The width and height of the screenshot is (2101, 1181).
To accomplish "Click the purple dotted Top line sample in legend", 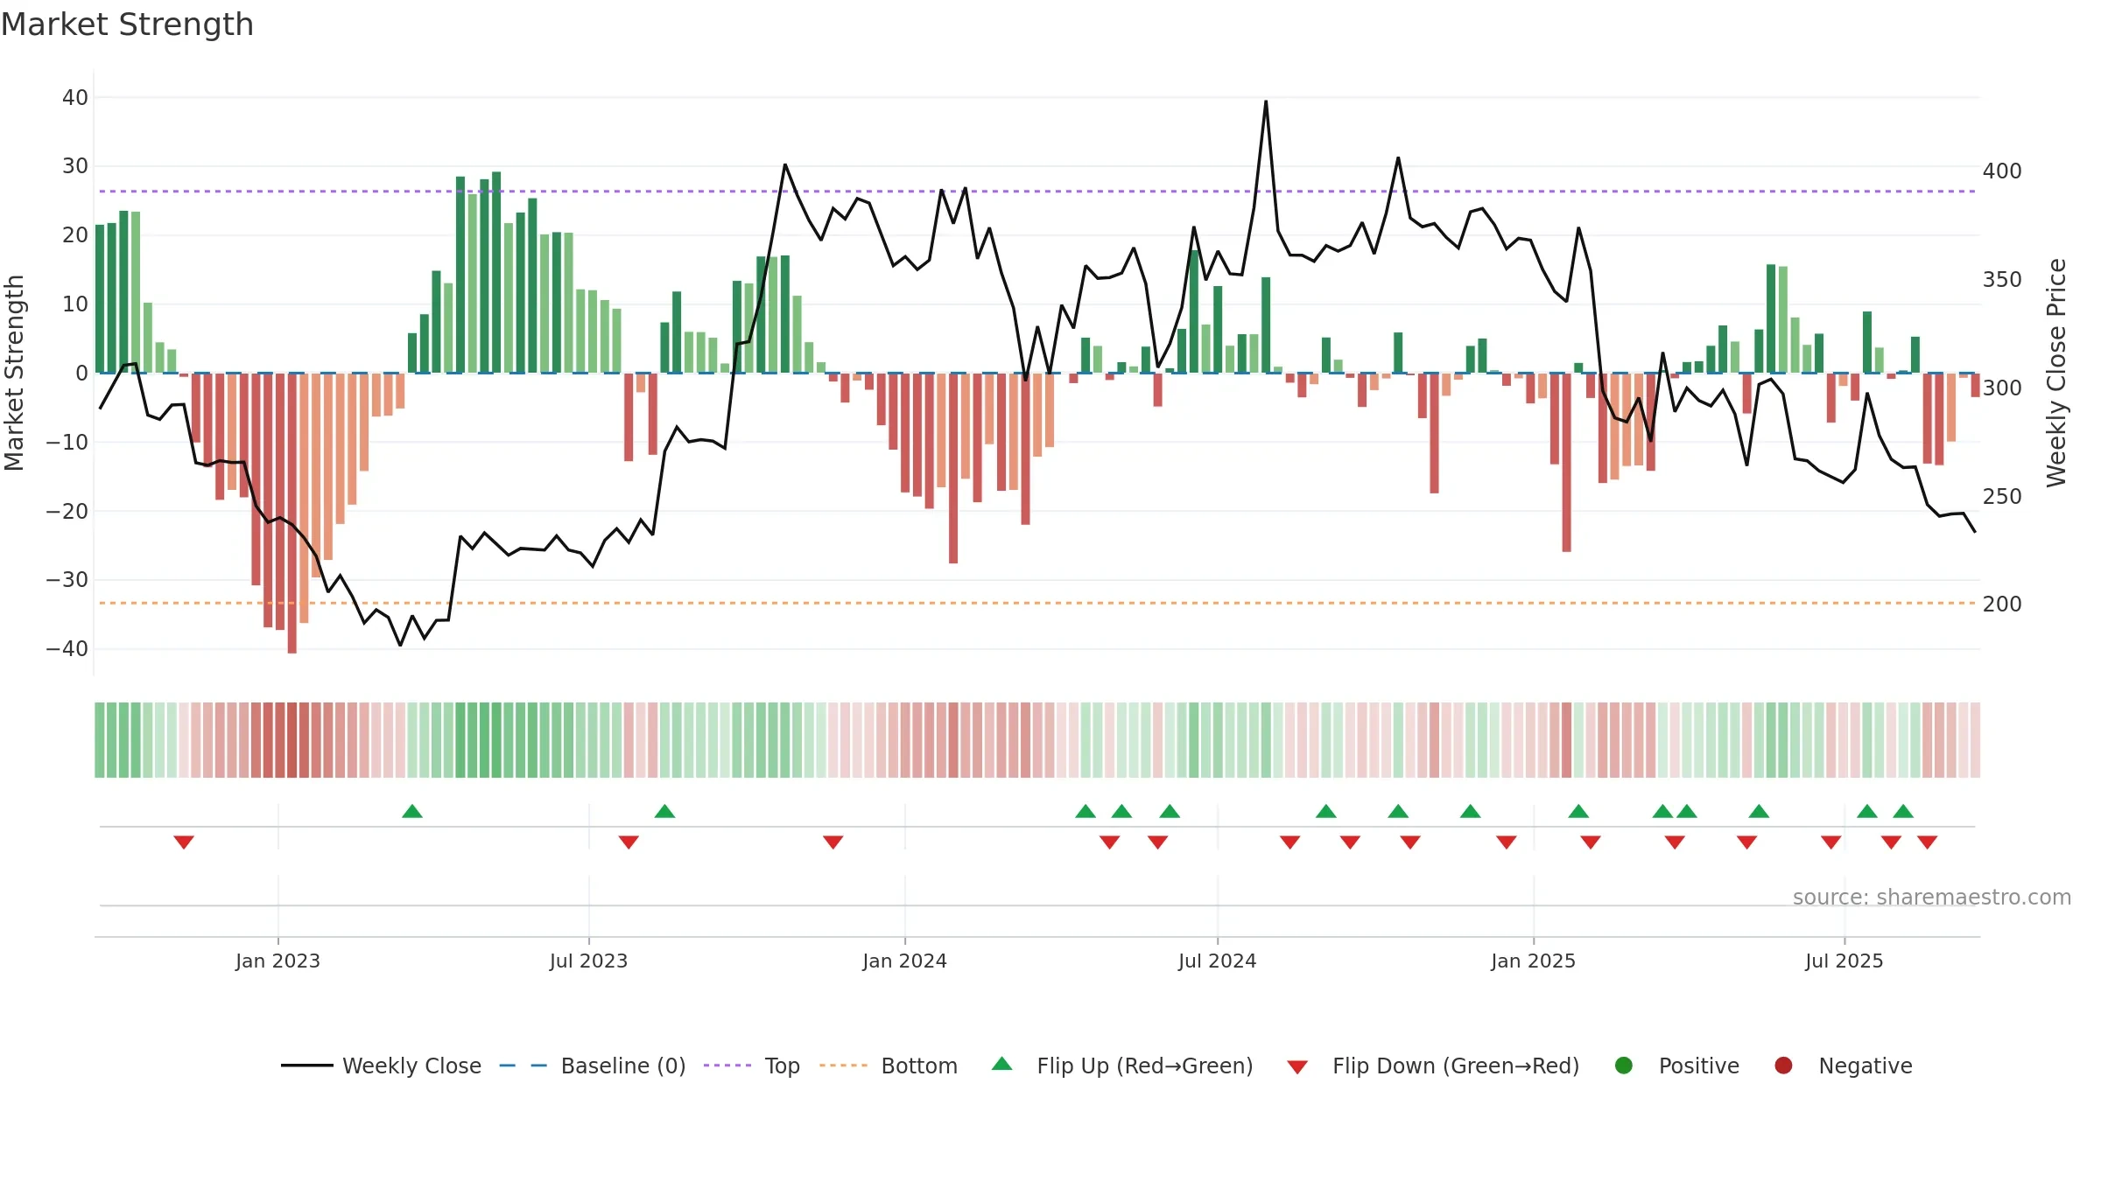I will [727, 1066].
